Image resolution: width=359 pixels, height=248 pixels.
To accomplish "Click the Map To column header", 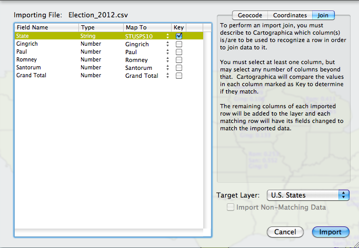I will (146, 27).
